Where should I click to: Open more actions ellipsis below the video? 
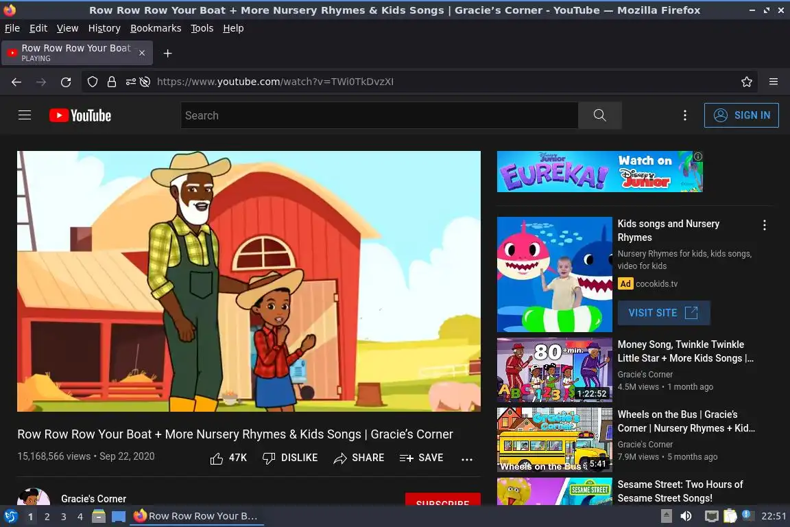[x=467, y=459]
